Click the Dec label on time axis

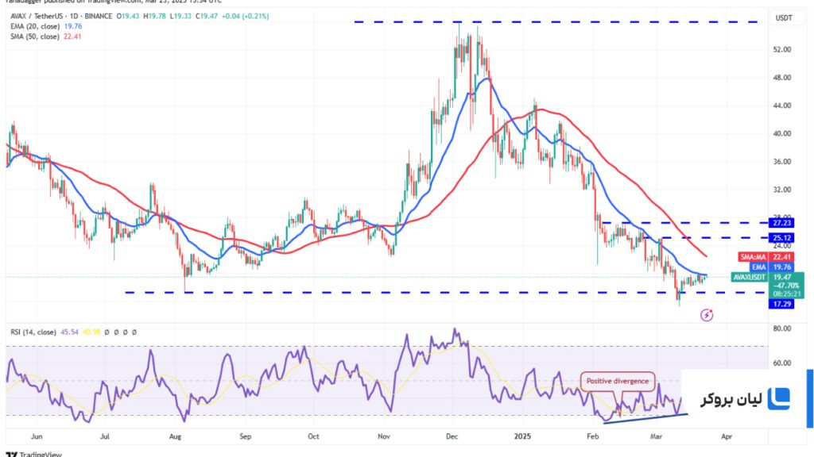coord(452,437)
